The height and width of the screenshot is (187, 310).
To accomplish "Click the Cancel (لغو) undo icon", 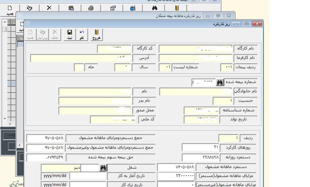I will [82, 35].
